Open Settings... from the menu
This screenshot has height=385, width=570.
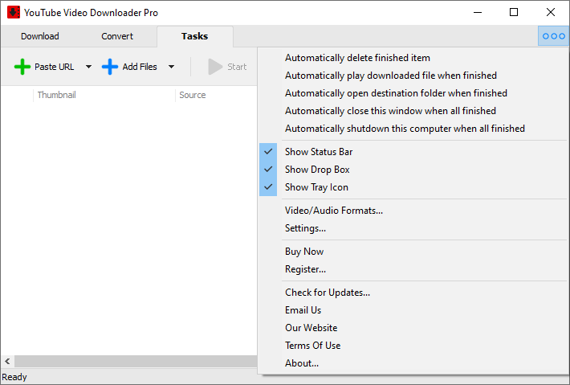[x=413, y=228]
